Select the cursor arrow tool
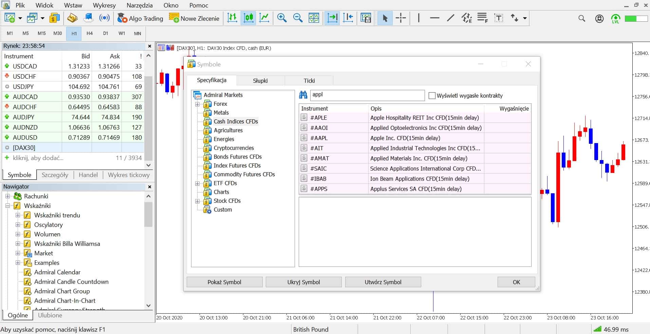Screen dimensions: 650x334 pos(385,18)
